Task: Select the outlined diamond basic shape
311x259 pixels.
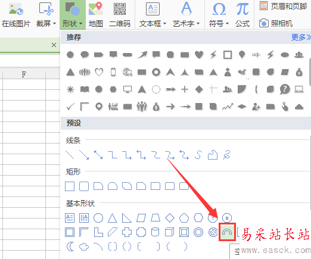Action: tap(170, 218)
